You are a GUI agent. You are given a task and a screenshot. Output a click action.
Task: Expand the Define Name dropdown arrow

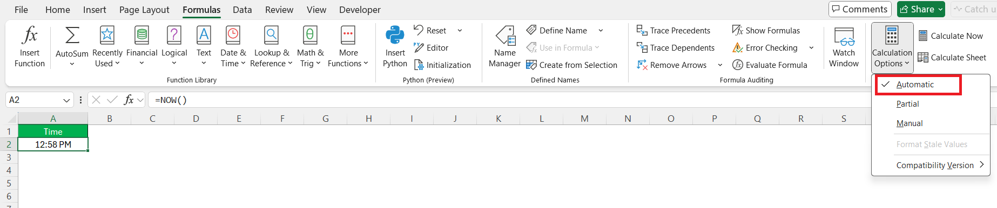coord(601,31)
